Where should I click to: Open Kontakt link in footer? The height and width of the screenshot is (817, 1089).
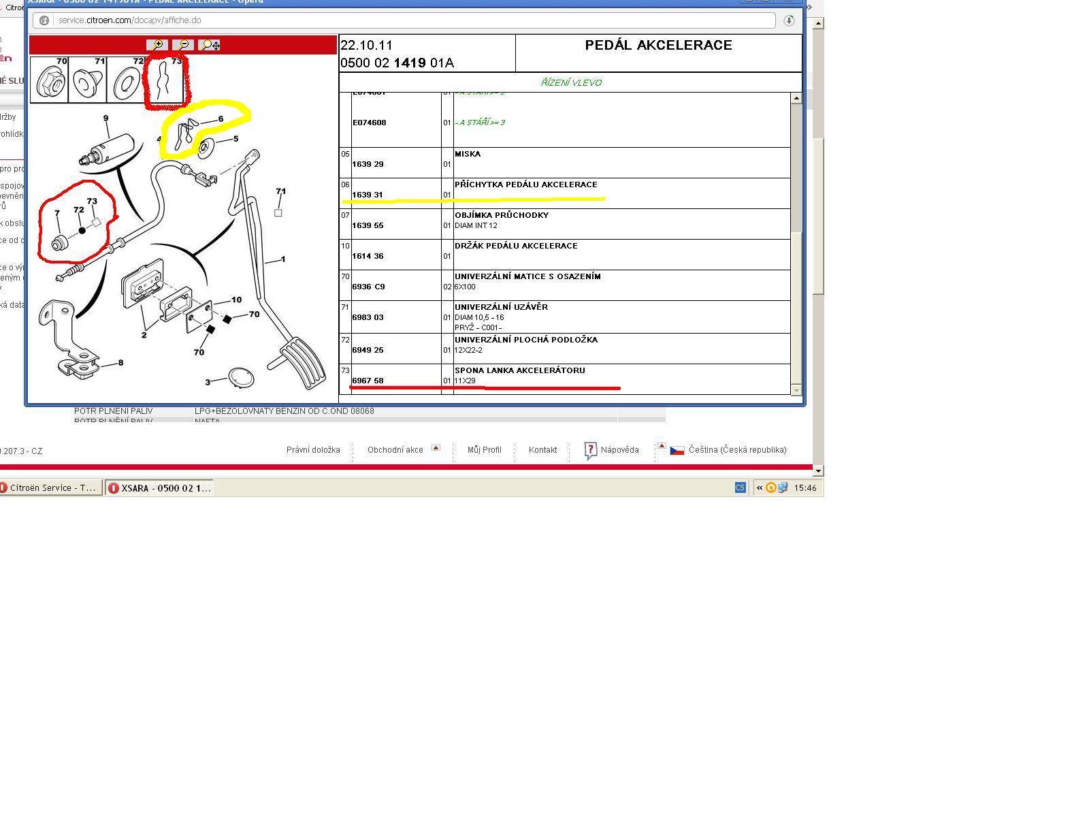(x=543, y=450)
